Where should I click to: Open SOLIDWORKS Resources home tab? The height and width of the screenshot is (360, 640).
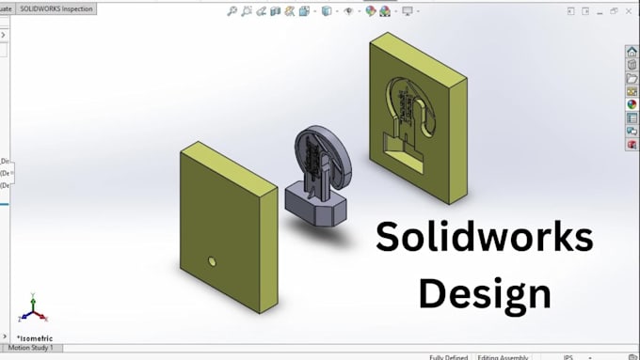click(632, 52)
